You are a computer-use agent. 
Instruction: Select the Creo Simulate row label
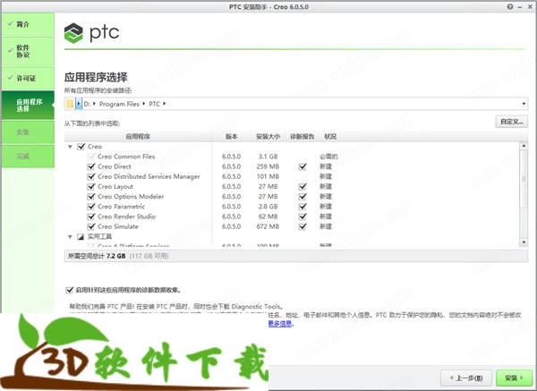click(x=118, y=226)
